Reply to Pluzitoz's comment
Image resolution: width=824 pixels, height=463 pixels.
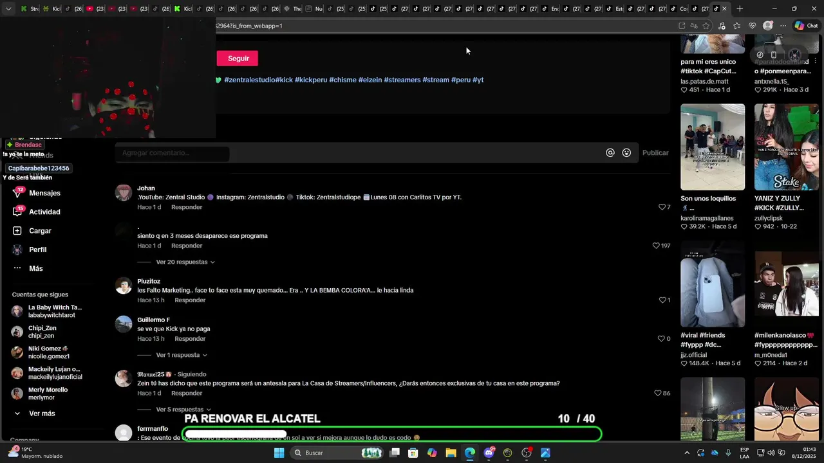point(190,300)
